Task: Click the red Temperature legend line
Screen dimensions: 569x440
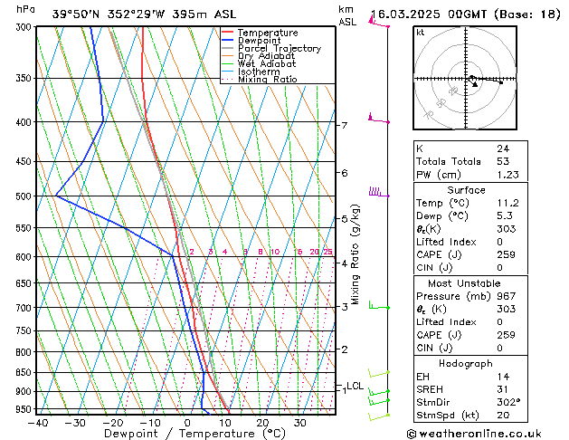Action: [x=228, y=33]
